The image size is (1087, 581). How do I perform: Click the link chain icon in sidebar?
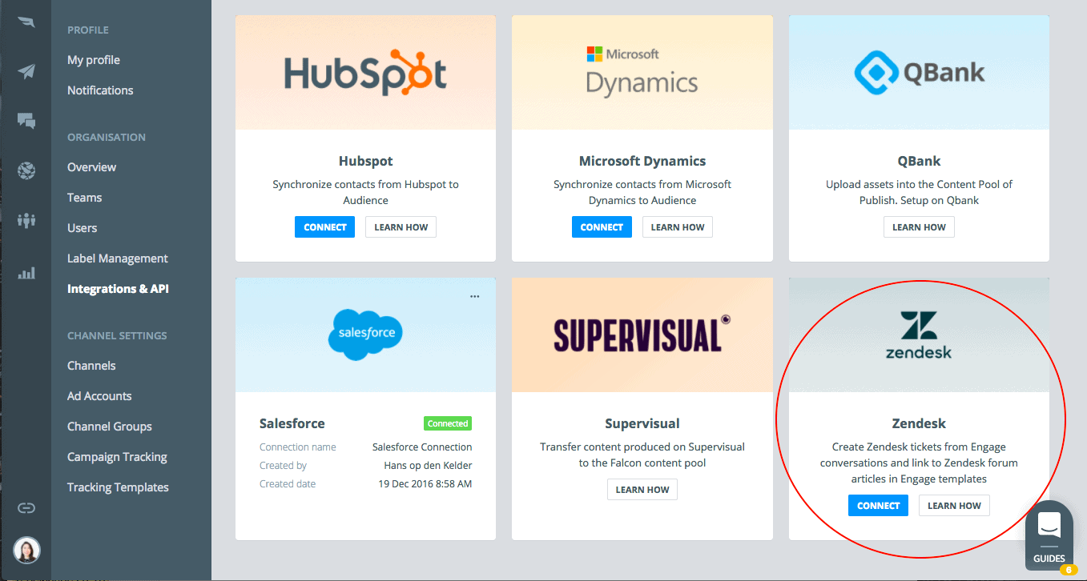(26, 507)
